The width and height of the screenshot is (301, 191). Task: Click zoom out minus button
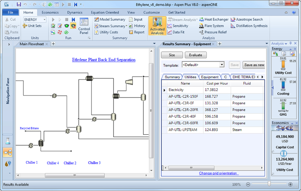coord(248,184)
